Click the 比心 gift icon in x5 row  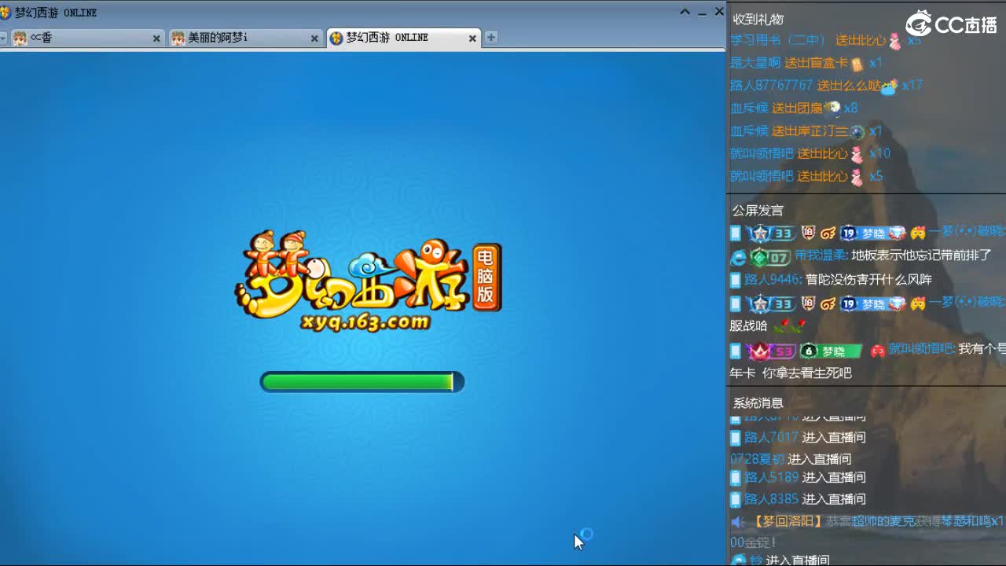(857, 176)
